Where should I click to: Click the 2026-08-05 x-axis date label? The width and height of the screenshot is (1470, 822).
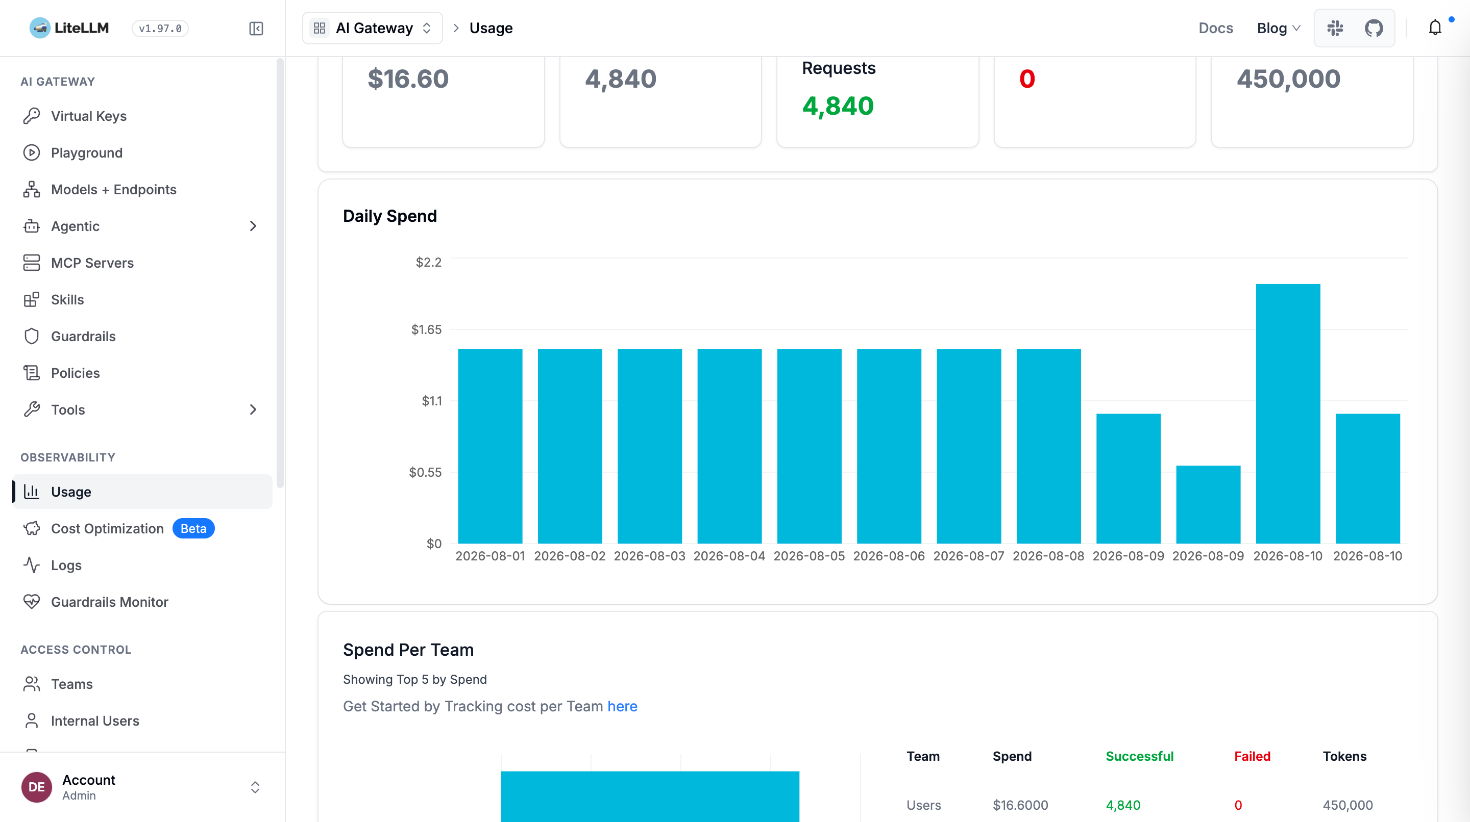809,556
